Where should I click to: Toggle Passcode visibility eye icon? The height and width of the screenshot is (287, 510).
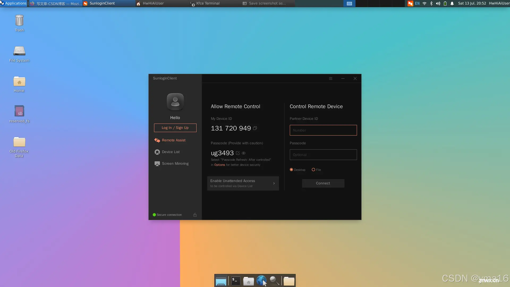pos(244,153)
